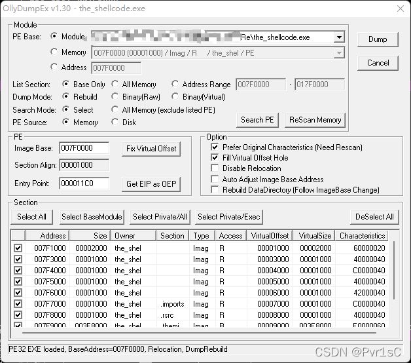Screen dimensions: 411x363
Task: Click Address Range end field 017F0000
Action: tap(319, 85)
